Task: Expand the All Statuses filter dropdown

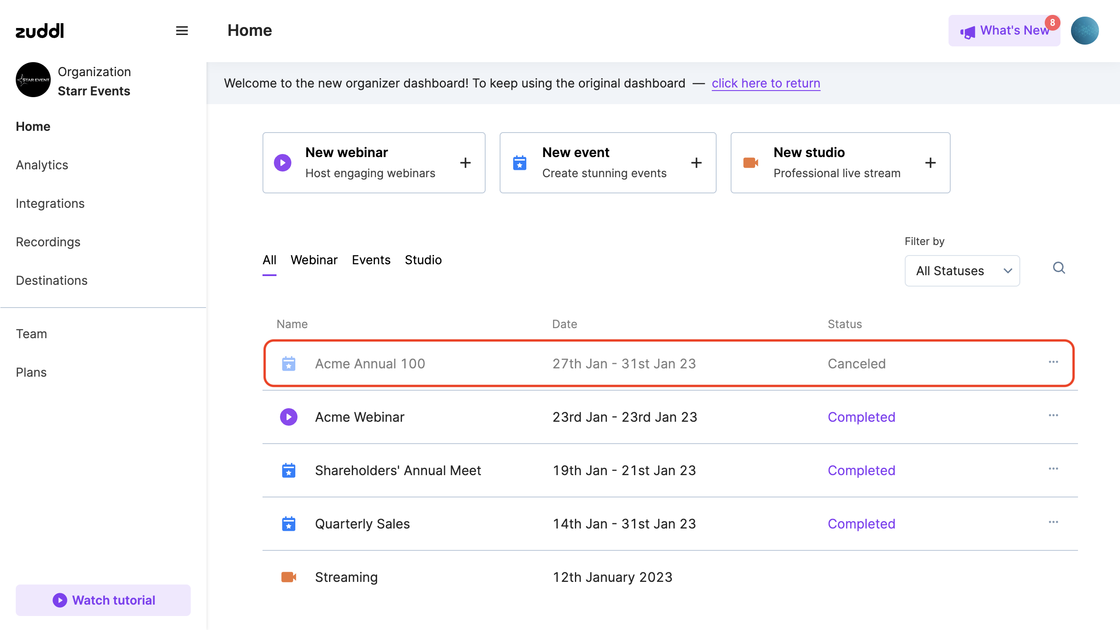Action: coord(962,271)
